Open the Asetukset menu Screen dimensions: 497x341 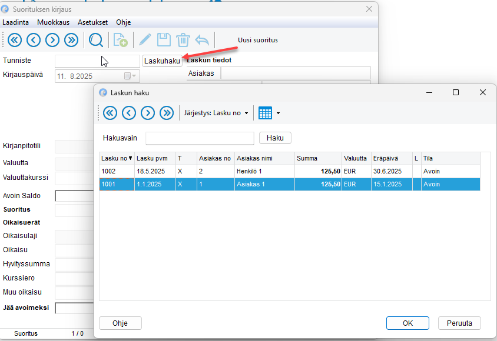click(93, 22)
